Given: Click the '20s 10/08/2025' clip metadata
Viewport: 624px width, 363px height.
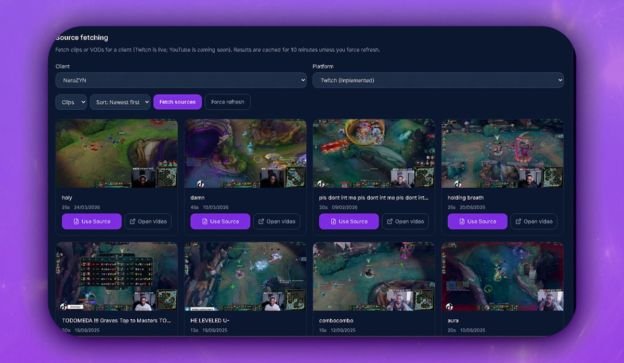Looking at the screenshot, I should point(466,330).
